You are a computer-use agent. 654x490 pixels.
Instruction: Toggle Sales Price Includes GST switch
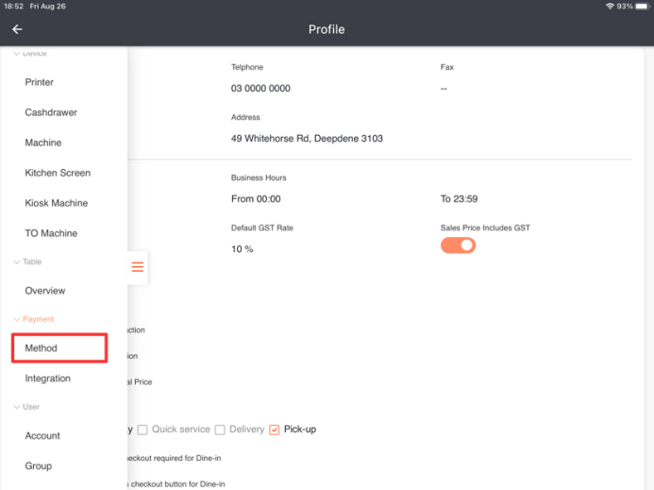[x=458, y=245]
